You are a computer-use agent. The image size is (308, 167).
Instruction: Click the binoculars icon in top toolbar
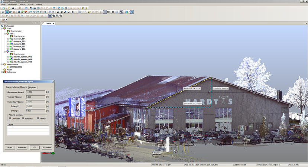click(x=35, y=8)
